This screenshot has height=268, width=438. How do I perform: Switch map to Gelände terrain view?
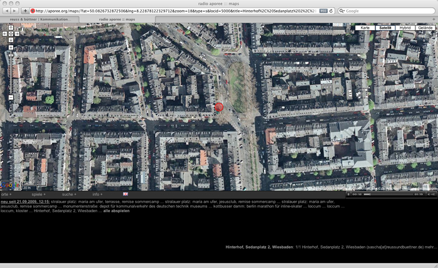coord(425,28)
